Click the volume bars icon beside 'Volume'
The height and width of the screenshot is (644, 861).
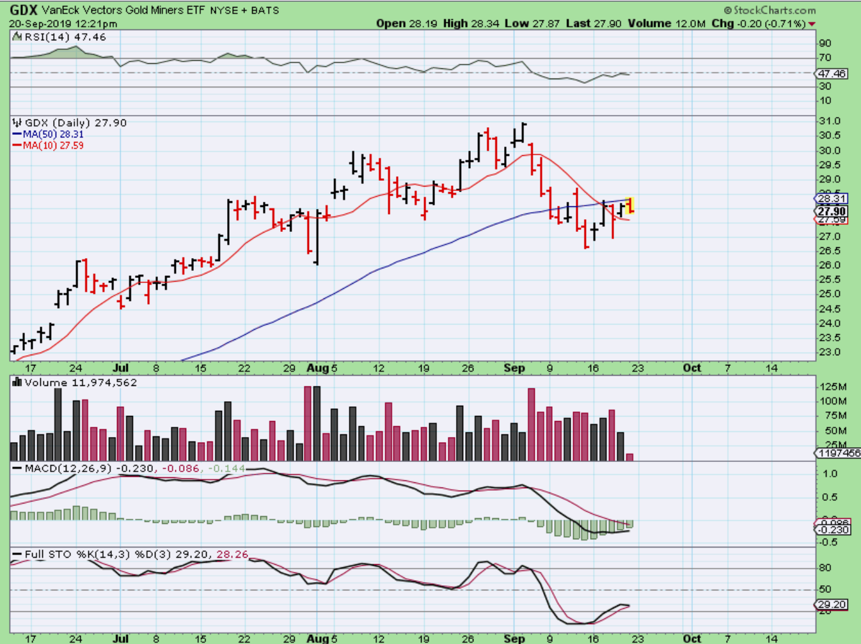[17, 383]
